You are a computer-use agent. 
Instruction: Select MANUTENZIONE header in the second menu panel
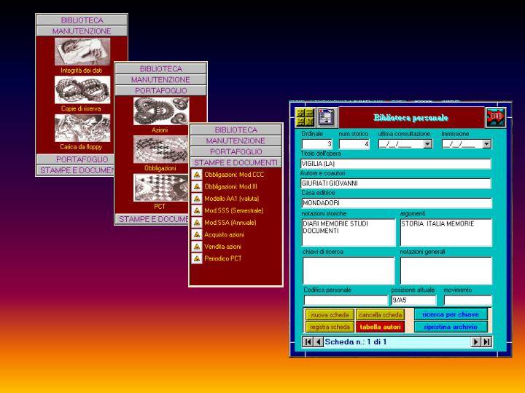click(x=160, y=80)
